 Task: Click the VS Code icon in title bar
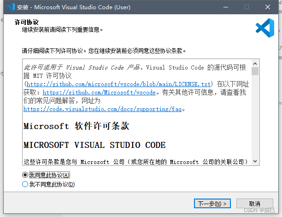coord(11,7)
